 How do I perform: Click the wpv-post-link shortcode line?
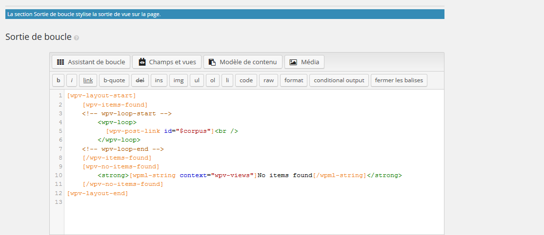click(x=172, y=131)
